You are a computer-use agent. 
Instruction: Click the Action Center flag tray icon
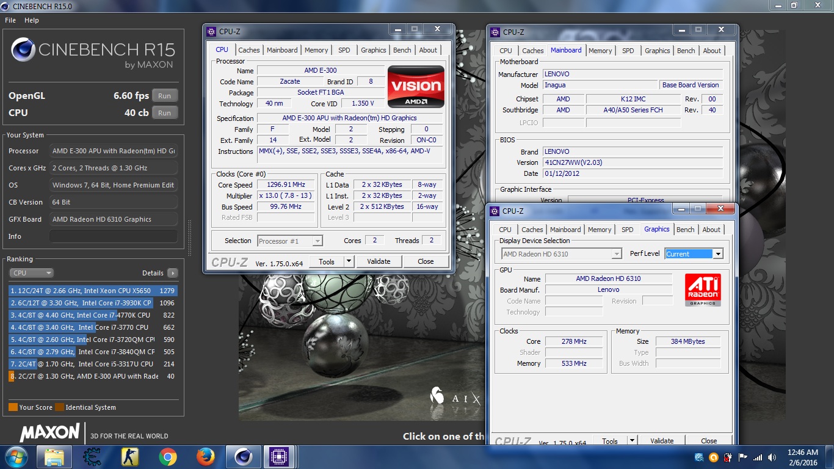click(x=743, y=457)
